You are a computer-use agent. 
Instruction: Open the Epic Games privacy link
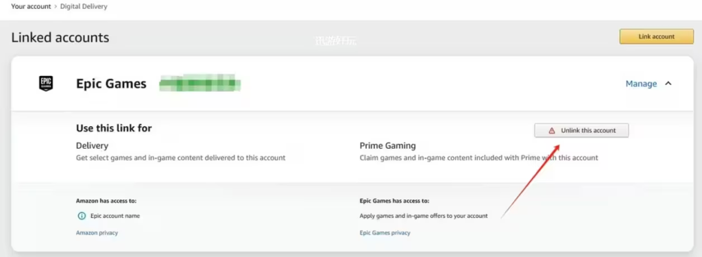(385, 233)
